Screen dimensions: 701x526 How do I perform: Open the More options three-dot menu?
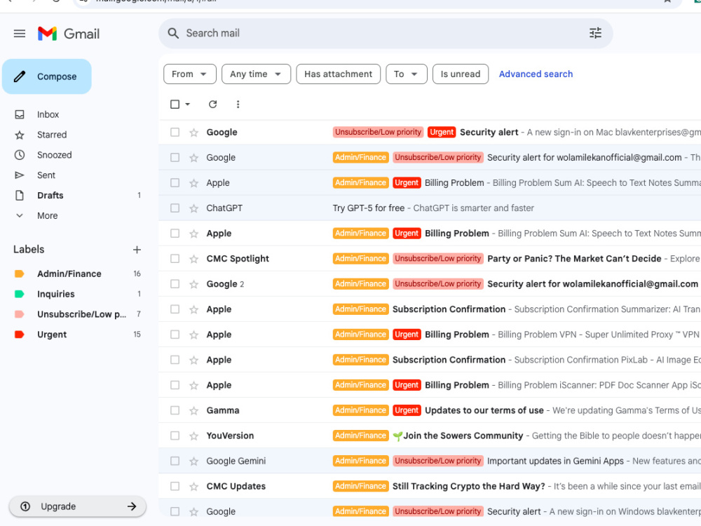pyautogui.click(x=238, y=104)
